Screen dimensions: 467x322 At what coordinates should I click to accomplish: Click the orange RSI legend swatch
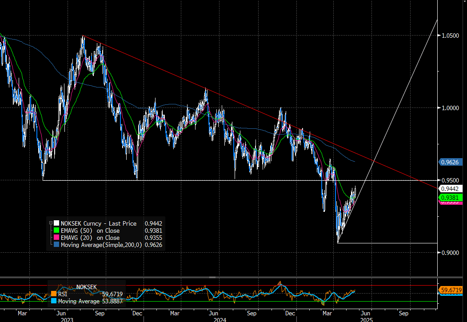coord(54,294)
